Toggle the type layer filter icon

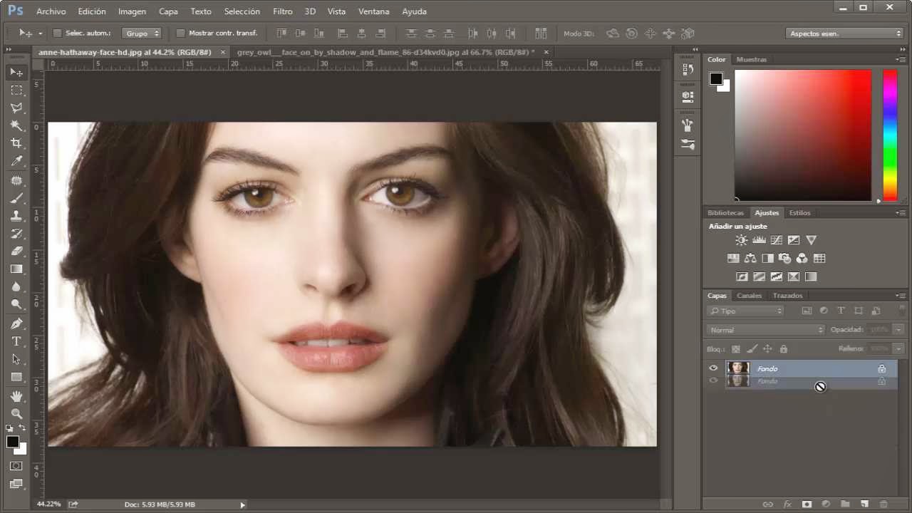[x=841, y=311]
